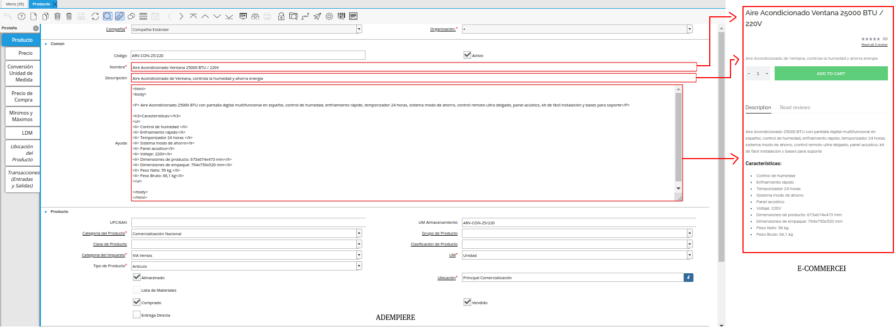Open the Compañía dropdown
This screenshot has width=895, height=327.
point(359,29)
